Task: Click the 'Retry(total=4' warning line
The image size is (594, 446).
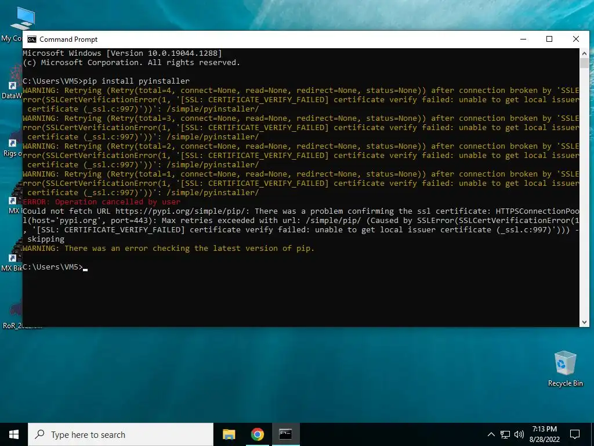Action: click(x=301, y=90)
